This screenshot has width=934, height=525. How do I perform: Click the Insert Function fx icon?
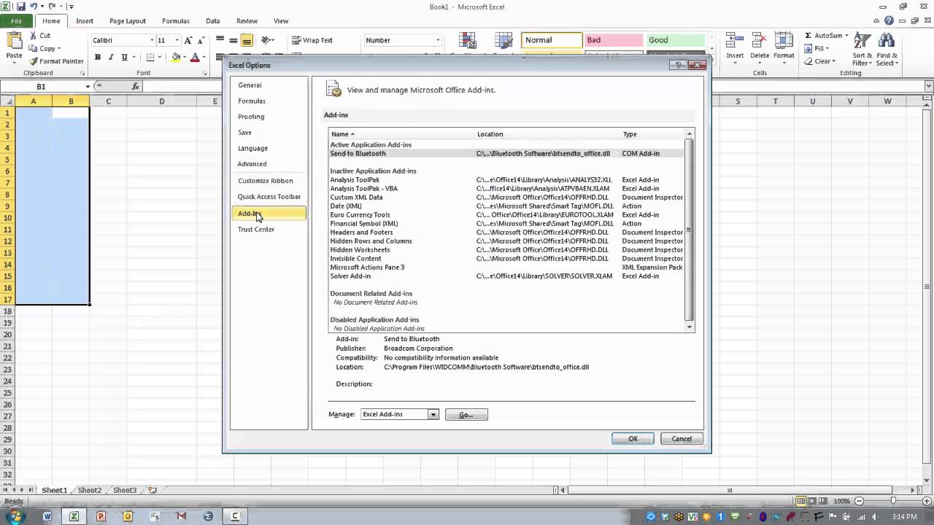pos(136,86)
